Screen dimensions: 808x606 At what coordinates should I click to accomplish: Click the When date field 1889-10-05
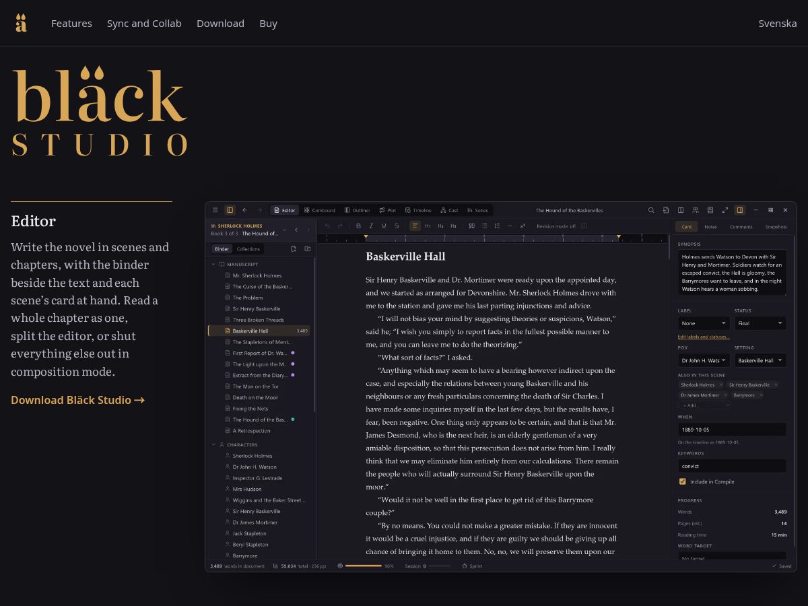pyautogui.click(x=733, y=430)
